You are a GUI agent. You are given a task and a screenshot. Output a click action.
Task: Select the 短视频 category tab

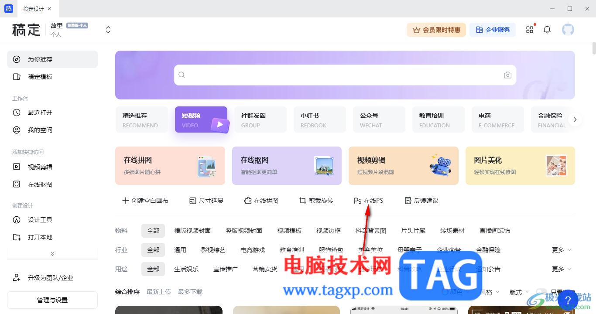coord(201,119)
